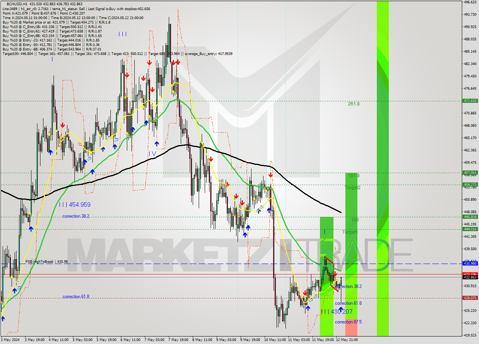Select the Target2 label
Screen dimensions: 479x344
[353, 188]
